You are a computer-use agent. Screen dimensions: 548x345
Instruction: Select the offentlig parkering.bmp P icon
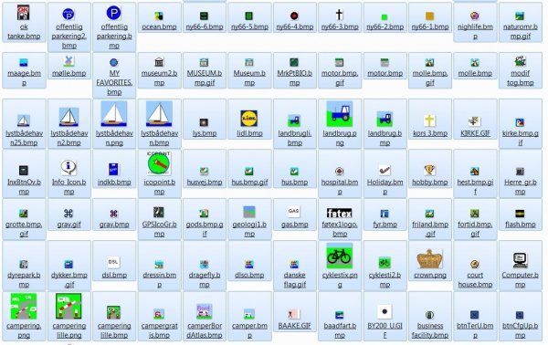pos(113,13)
